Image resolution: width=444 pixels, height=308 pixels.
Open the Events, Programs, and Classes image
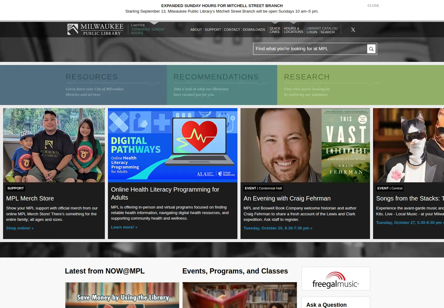pos(240,295)
